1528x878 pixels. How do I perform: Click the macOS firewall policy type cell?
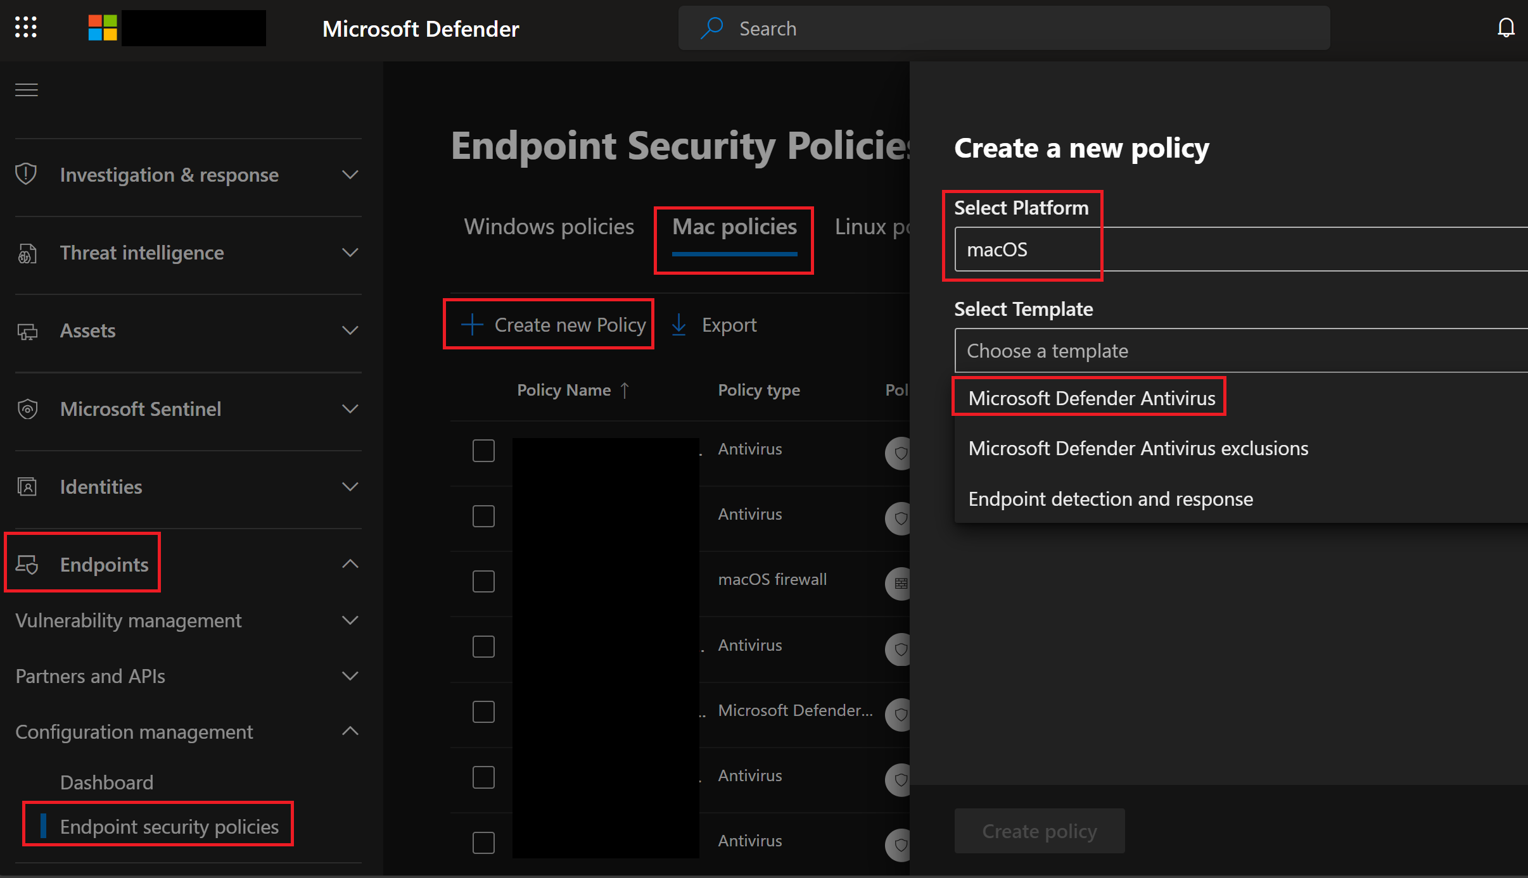coord(772,579)
